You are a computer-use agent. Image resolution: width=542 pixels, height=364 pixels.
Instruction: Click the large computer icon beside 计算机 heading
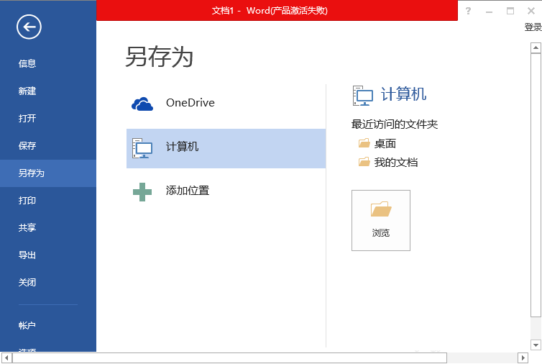coord(362,96)
